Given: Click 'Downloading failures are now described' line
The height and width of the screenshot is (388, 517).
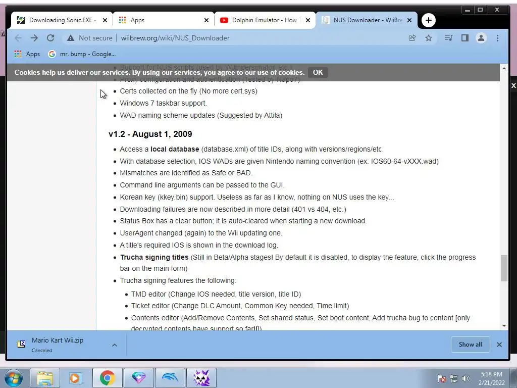Looking at the screenshot, I should tap(233, 209).
